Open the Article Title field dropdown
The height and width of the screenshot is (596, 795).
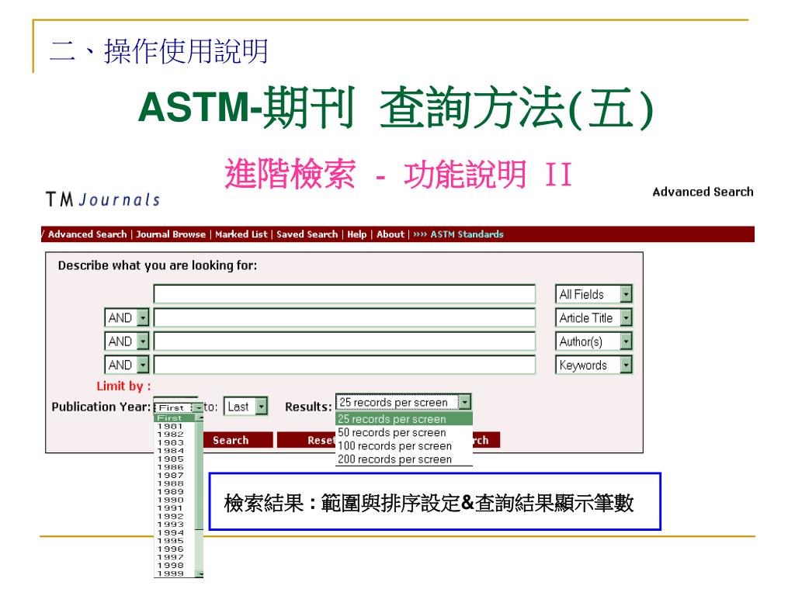click(594, 317)
